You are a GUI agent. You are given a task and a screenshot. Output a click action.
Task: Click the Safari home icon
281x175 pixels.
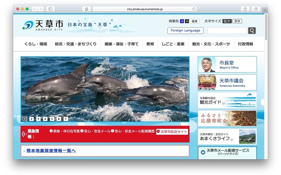click(x=86, y=9)
